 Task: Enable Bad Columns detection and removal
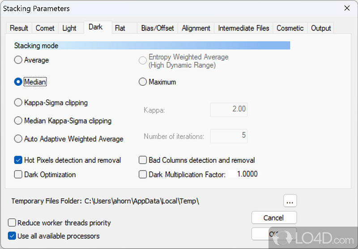tap(143, 160)
